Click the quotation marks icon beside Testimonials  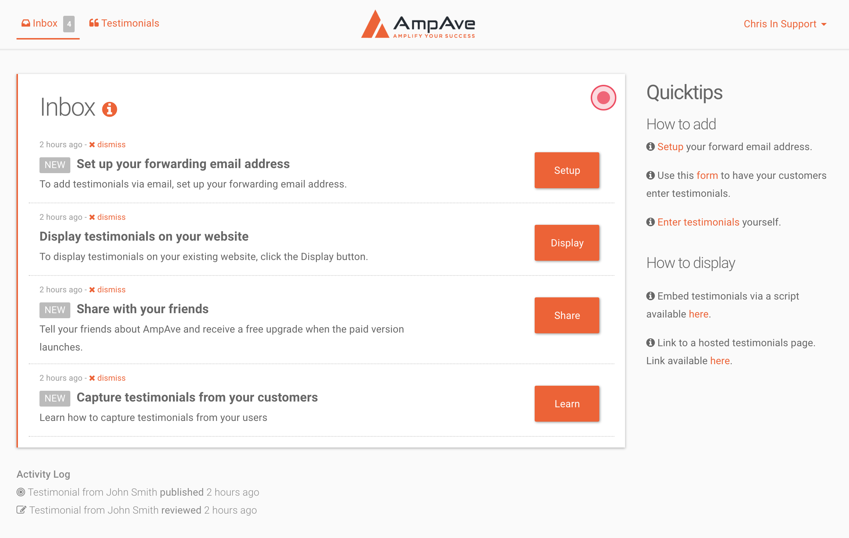click(x=94, y=22)
